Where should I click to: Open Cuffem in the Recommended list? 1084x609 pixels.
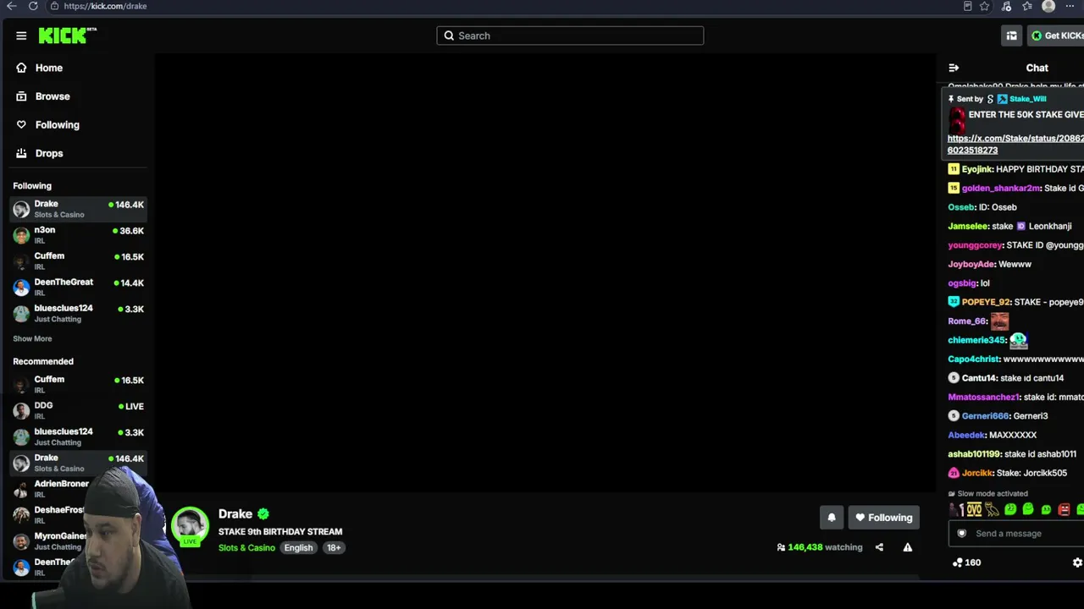(79, 385)
